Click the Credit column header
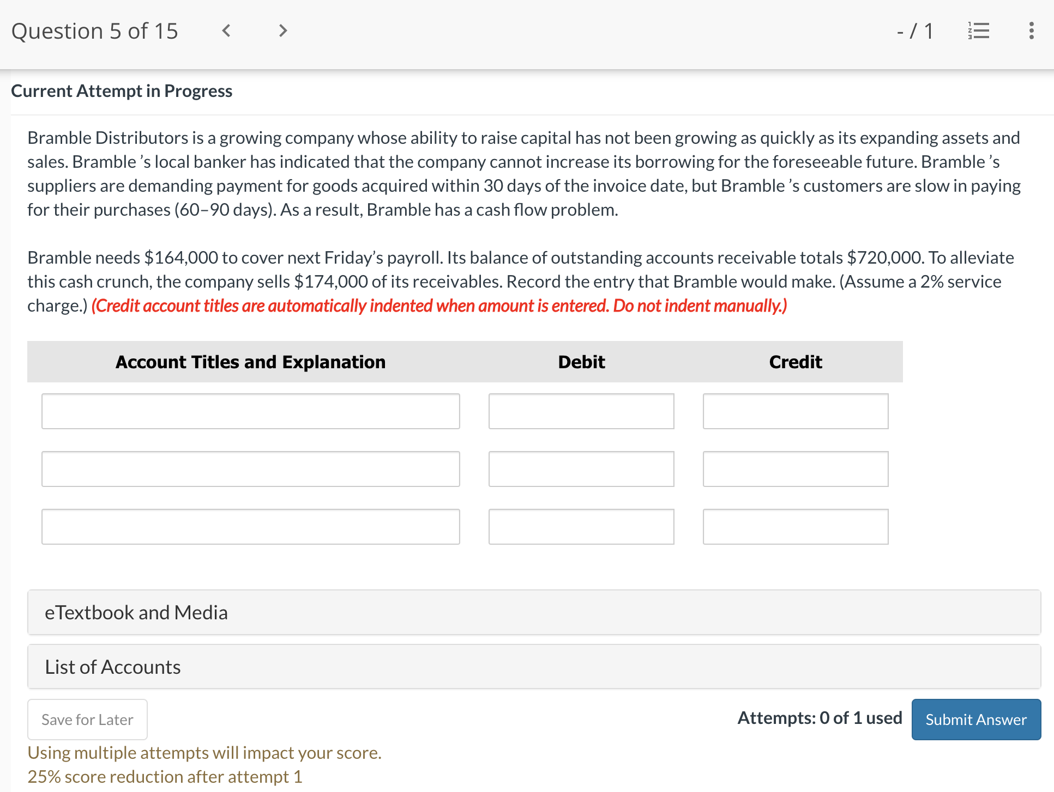 795,362
